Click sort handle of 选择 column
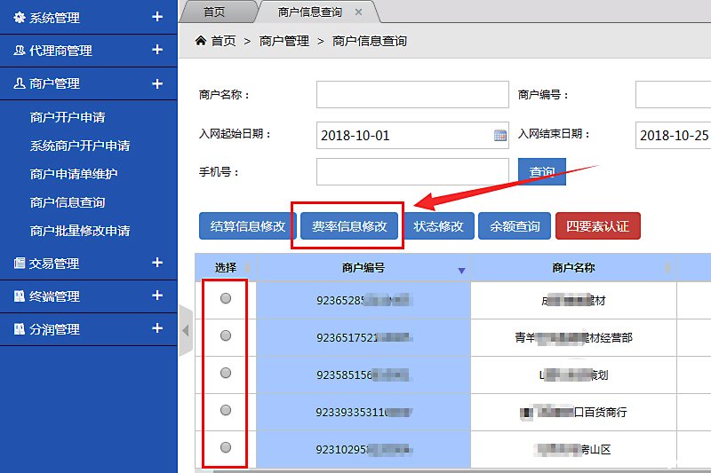This screenshot has width=711, height=473. tap(247, 267)
